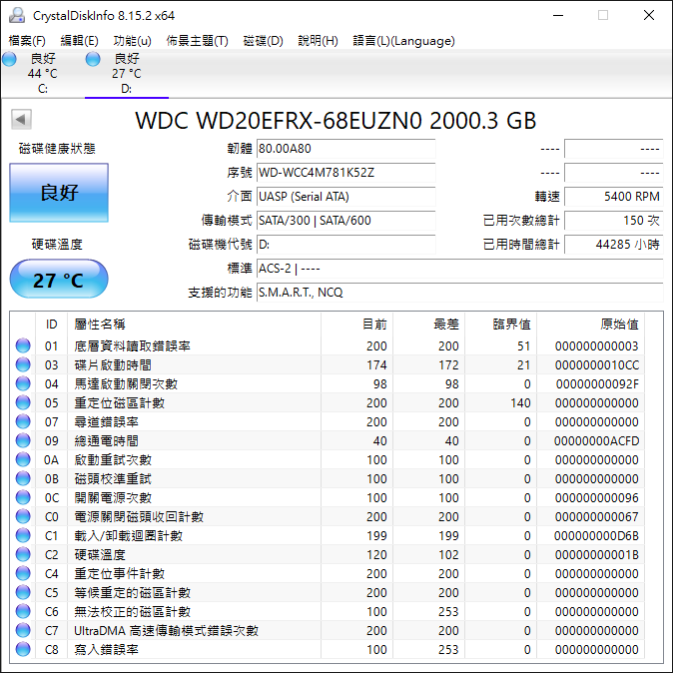This screenshot has width=673, height=673.
Task: Click status orb for attribute 05 row
Action: [x=23, y=403]
